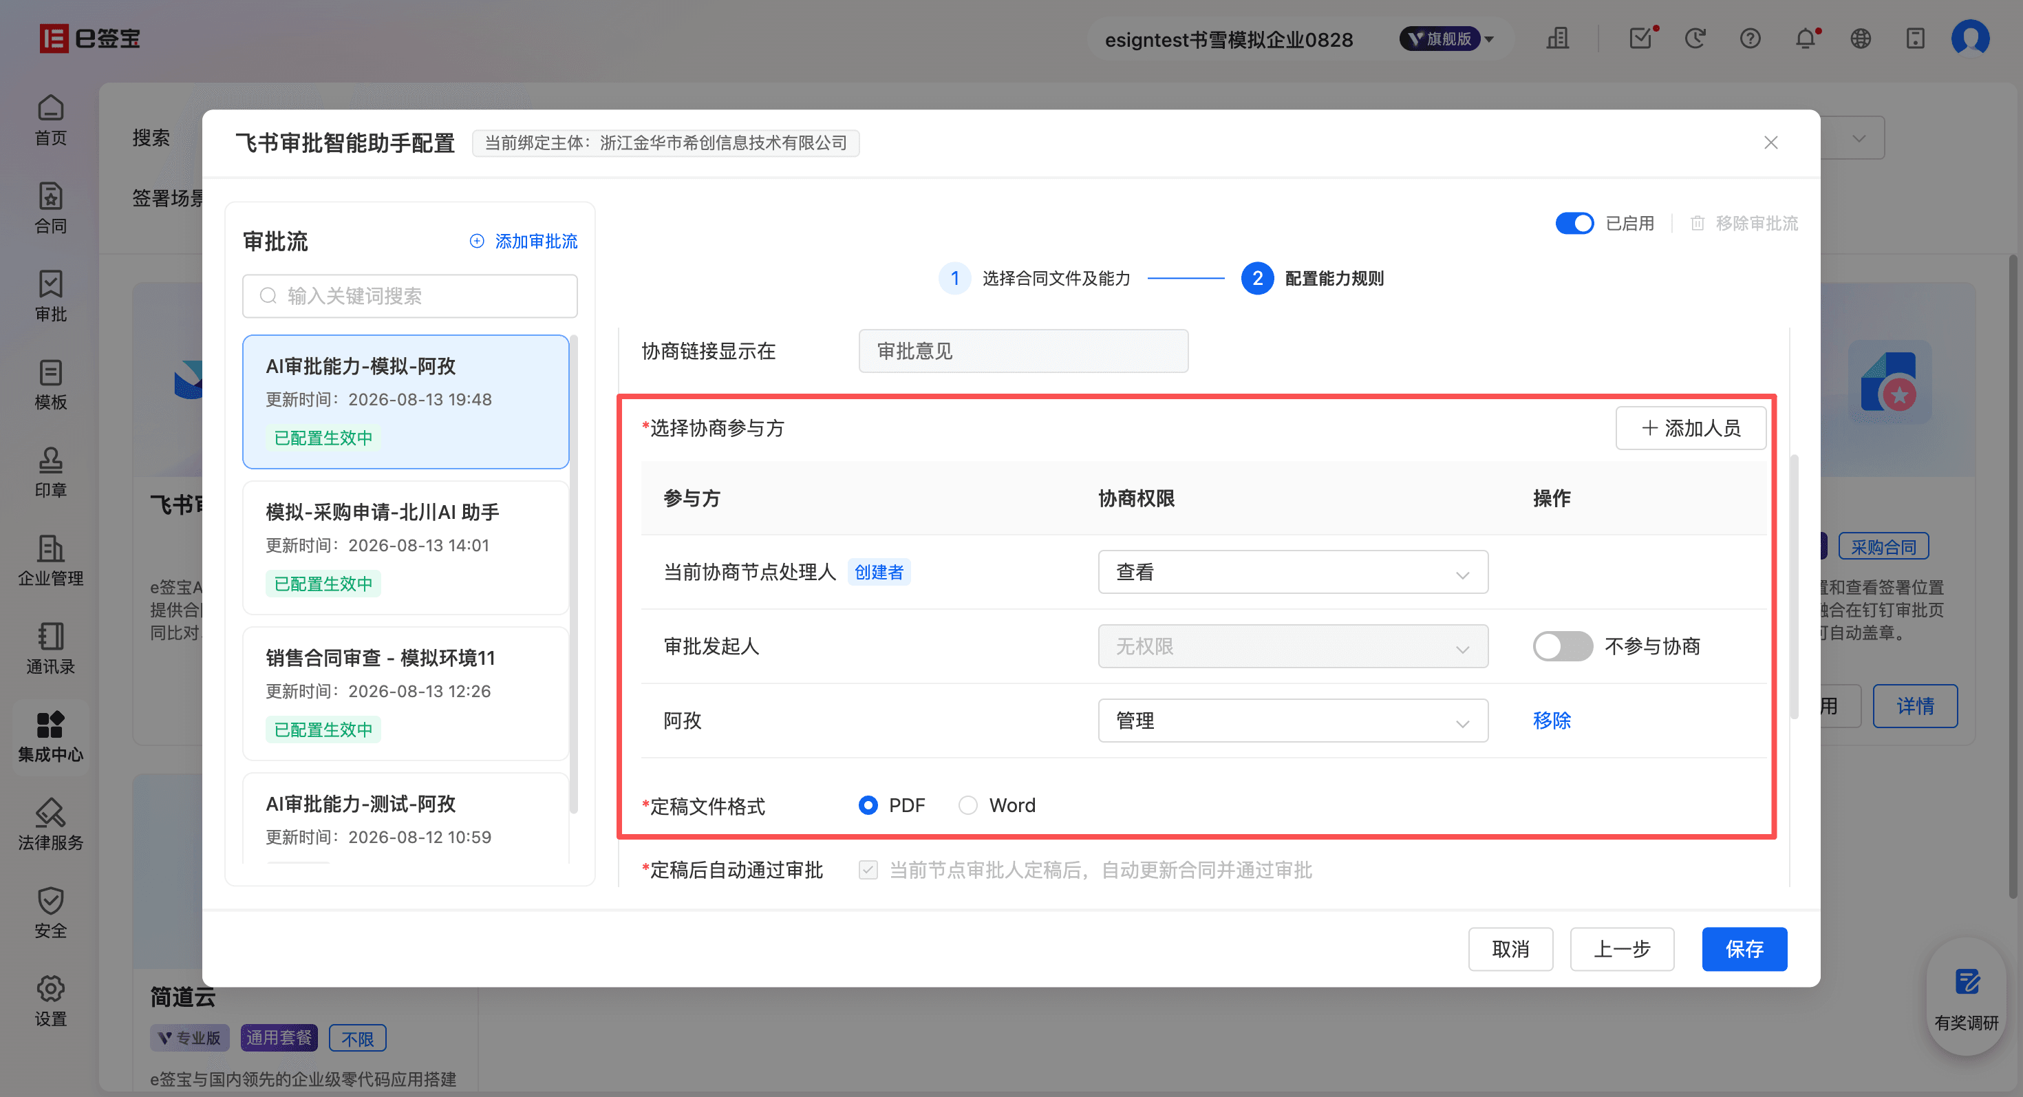Click the 当前绑定主体 company label

point(666,143)
